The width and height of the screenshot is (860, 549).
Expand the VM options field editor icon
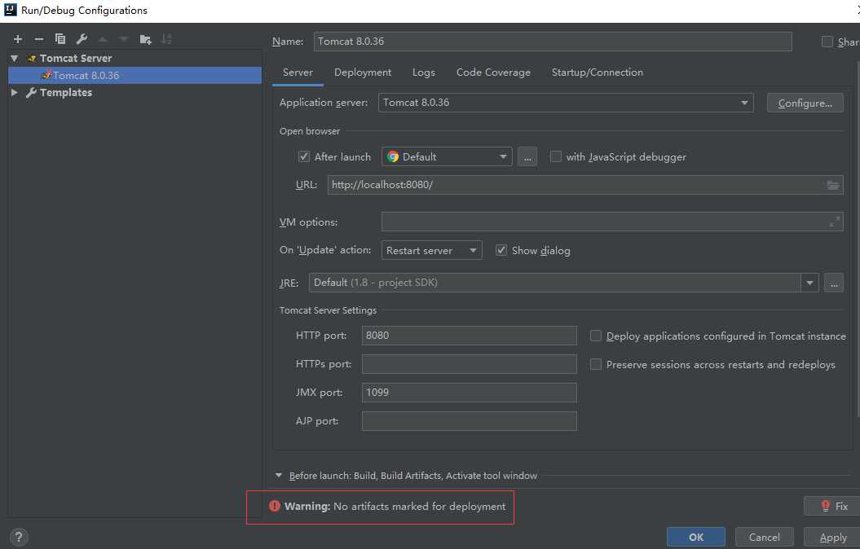(834, 222)
